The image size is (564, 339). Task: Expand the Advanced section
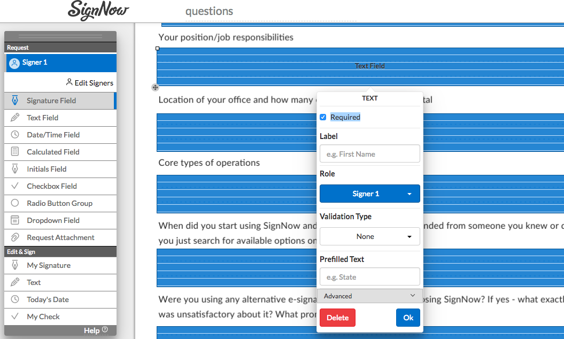[x=369, y=296]
